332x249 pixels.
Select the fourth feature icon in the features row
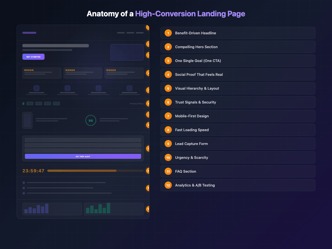coord(129,88)
